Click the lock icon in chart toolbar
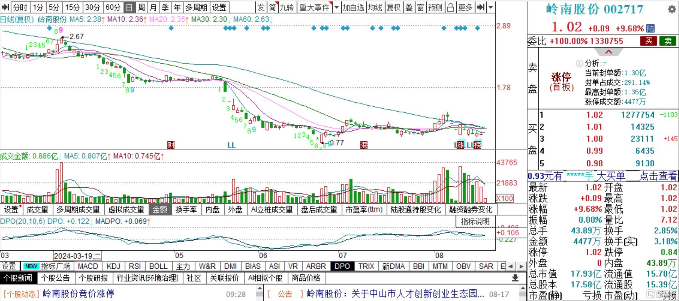This screenshot has width=679, height=301. 451,7
